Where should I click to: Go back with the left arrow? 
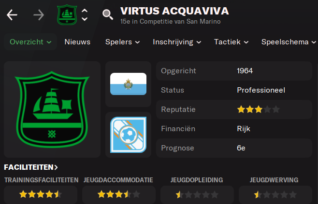click(x=12, y=15)
